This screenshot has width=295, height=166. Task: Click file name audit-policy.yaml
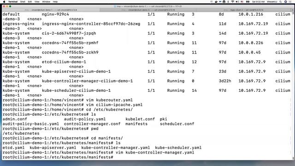(x=85, y=119)
